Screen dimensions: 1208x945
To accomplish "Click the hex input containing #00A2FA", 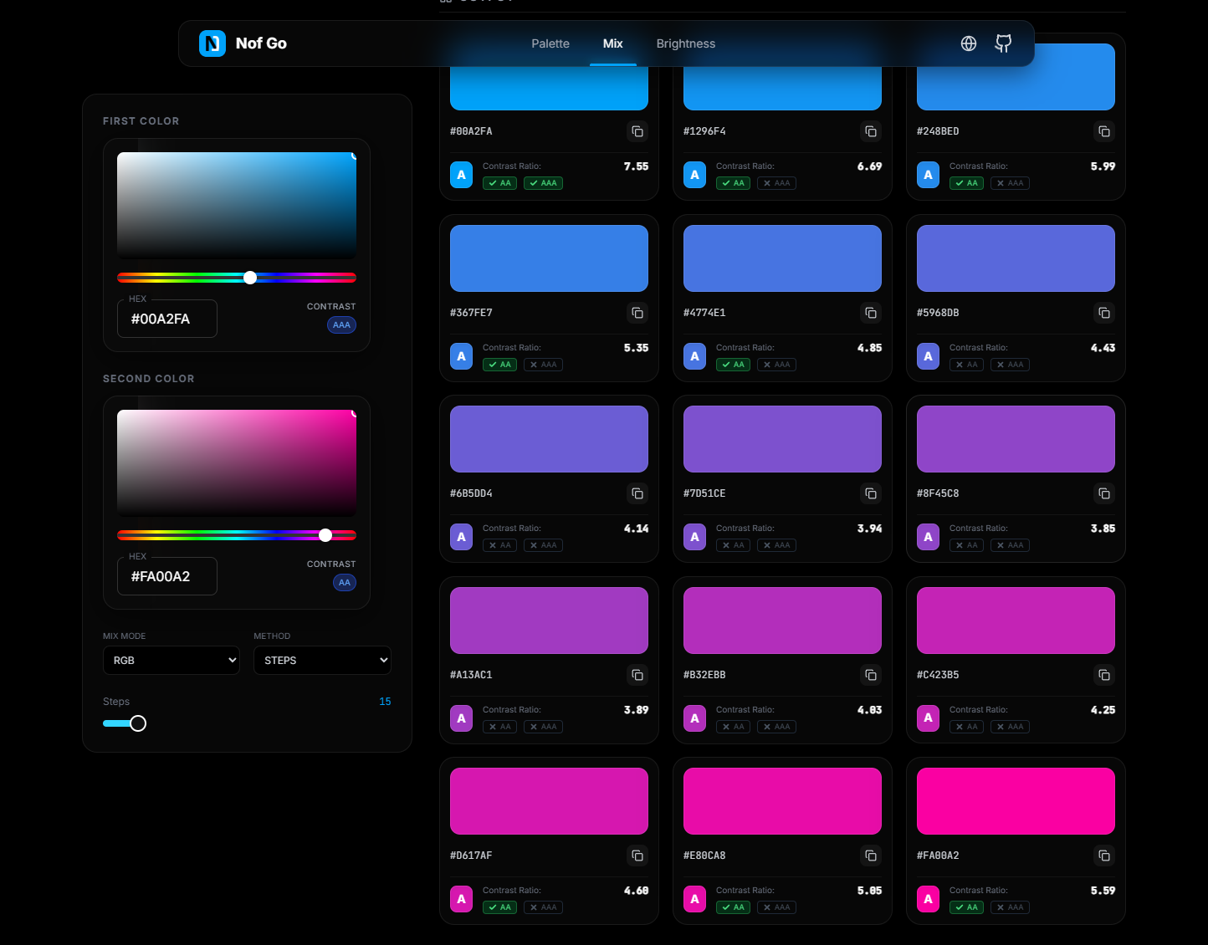I will click(x=166, y=319).
